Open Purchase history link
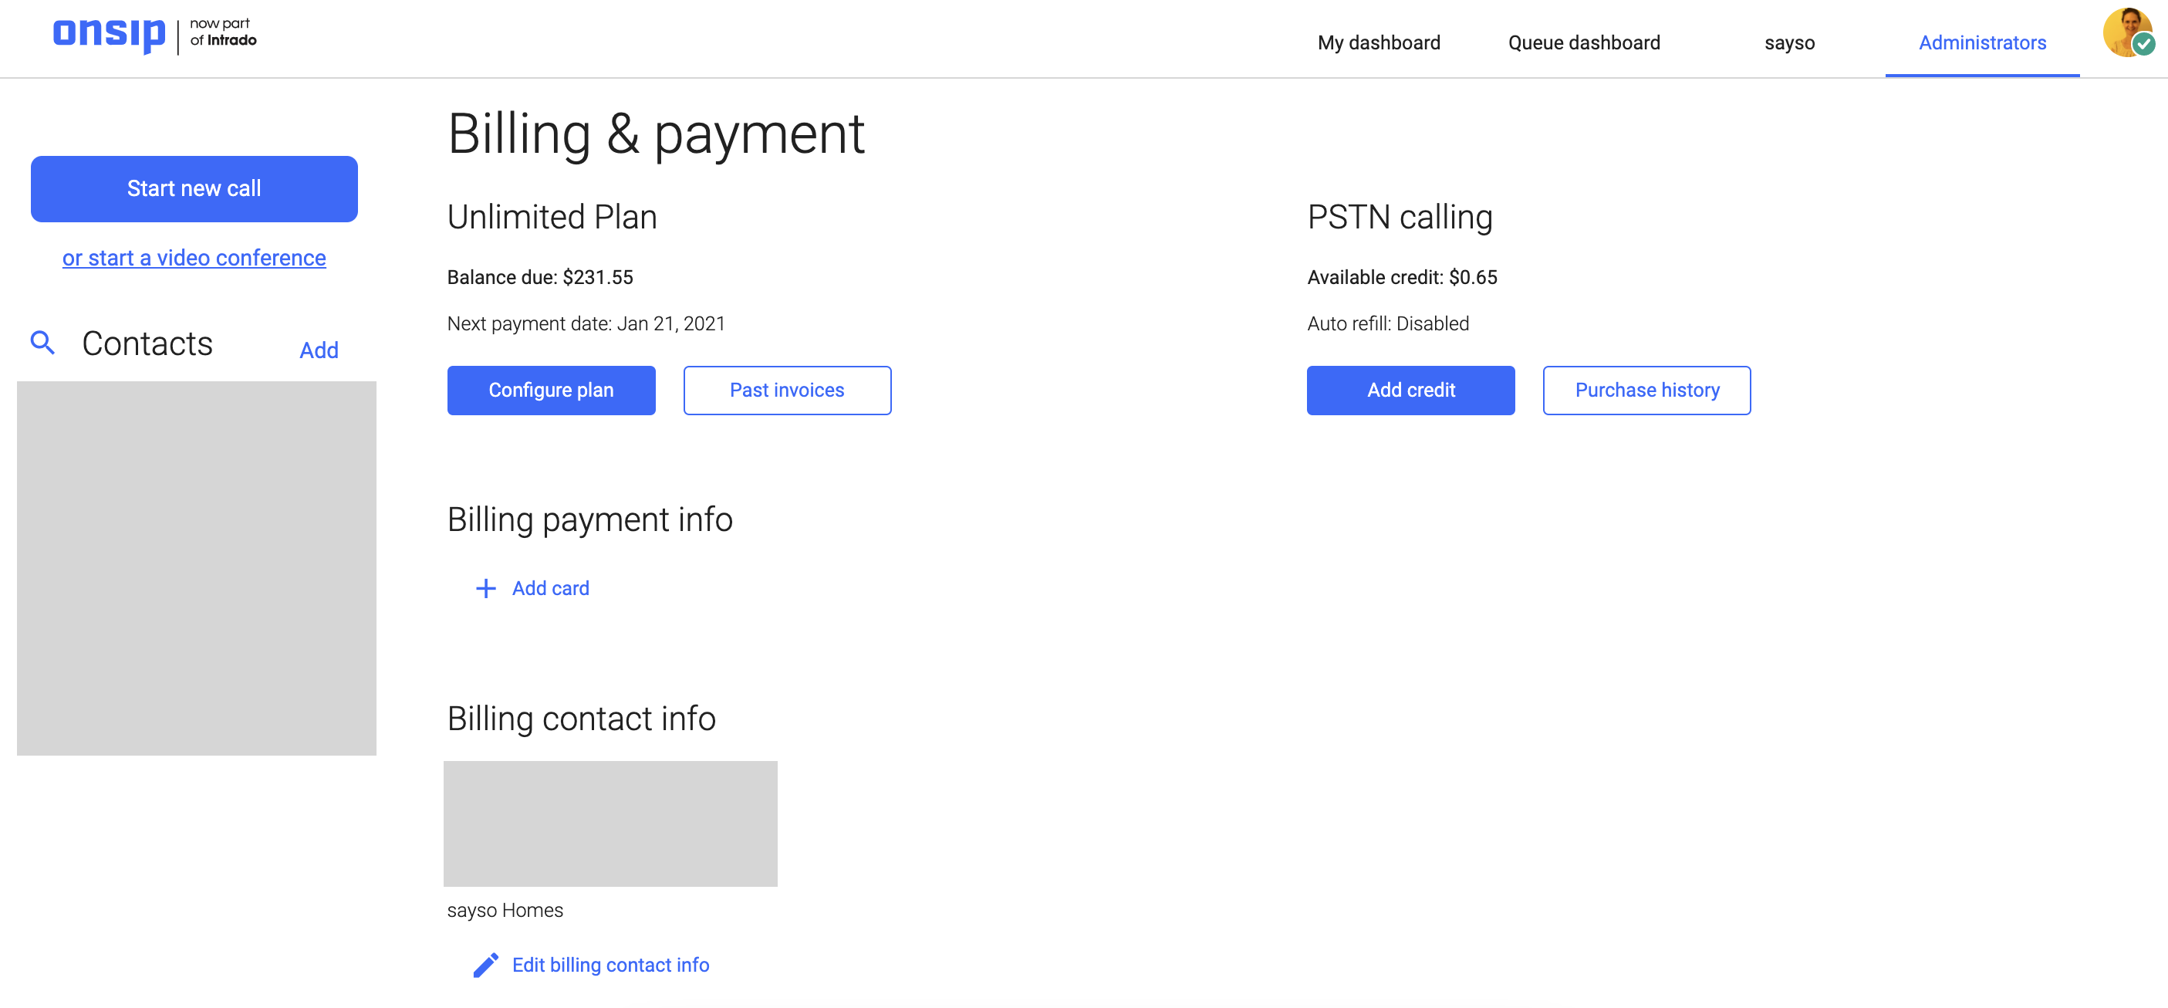 click(1646, 390)
